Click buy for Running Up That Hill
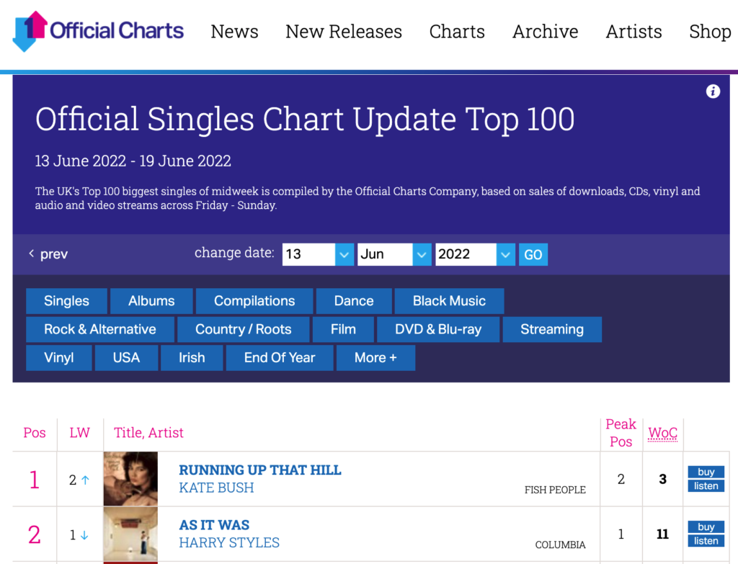 click(706, 472)
